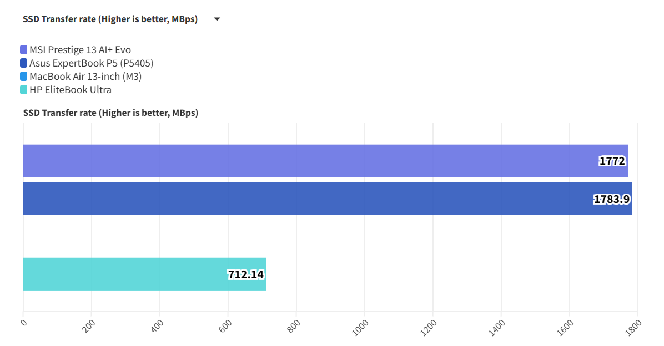Click the MSI Prestige 13 AI+ Evo legend swatch
The height and width of the screenshot is (346, 664).
click(x=24, y=49)
